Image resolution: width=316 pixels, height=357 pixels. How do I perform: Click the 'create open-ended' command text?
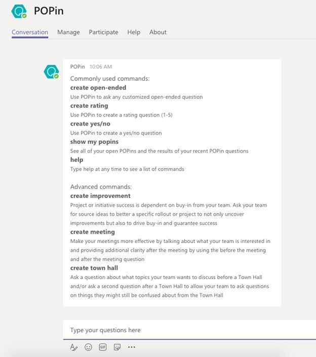click(98, 88)
